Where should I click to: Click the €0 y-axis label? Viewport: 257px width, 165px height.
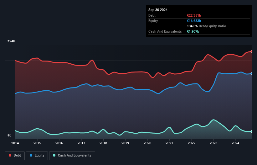[x=9, y=135]
